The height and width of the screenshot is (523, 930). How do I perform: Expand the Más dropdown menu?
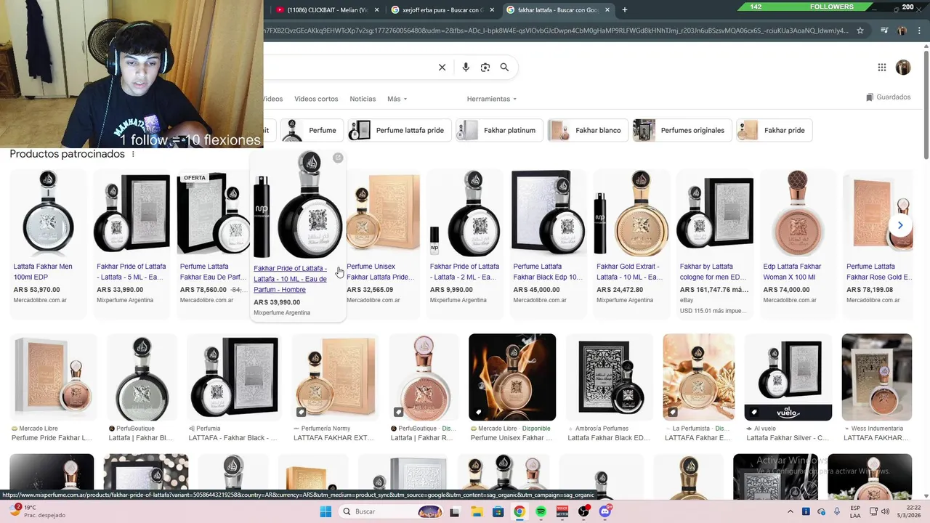(397, 99)
